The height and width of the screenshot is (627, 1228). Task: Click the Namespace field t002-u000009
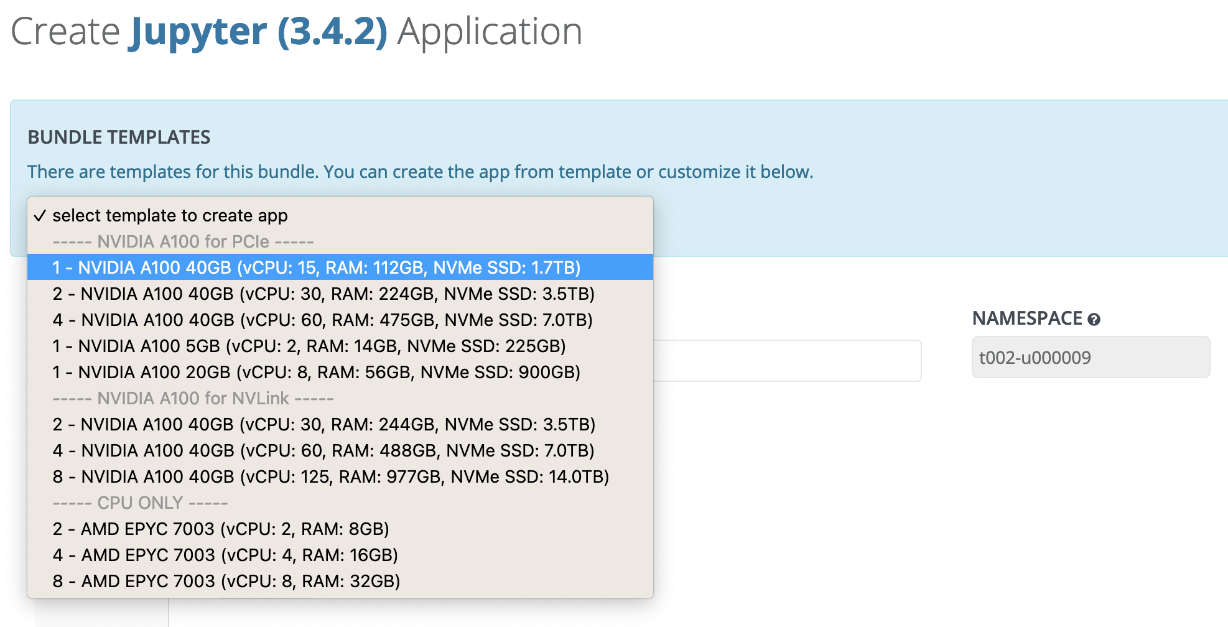(x=1091, y=357)
